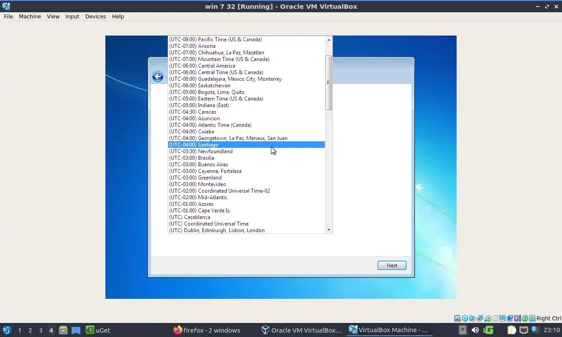The height and width of the screenshot is (337, 562).
Task: Click the timezone list scrollbar thumb
Action: (x=328, y=82)
